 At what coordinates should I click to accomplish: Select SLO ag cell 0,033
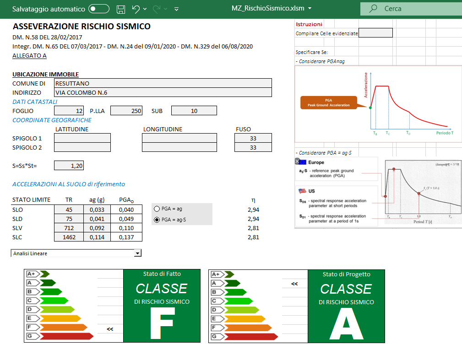(x=97, y=210)
